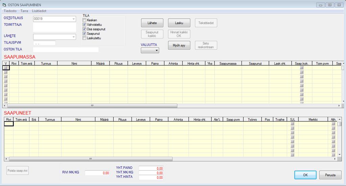The width and height of the screenshot is (346, 186).
Task: Click the Nimi column header in SAAPUMASSA
Action: click(x=74, y=63)
